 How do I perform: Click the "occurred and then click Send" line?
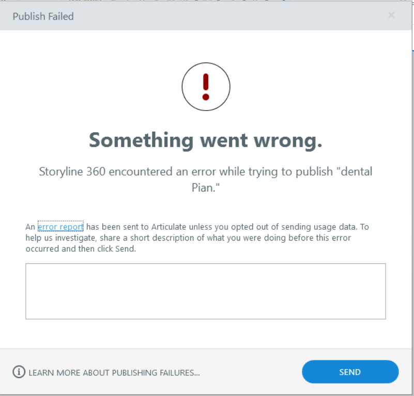pos(81,248)
